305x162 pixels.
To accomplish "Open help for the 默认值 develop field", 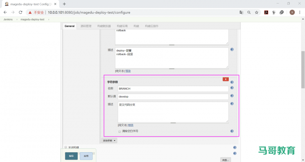I will pyautogui.click(x=232, y=96).
